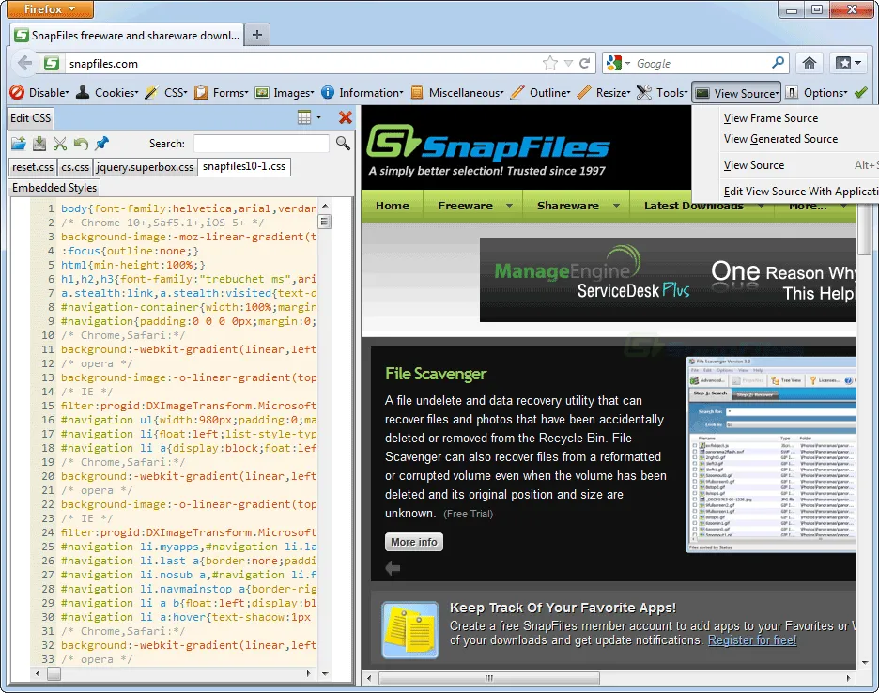Open the Tools toolbar menu
The width and height of the screenshot is (879, 693).
662,93
